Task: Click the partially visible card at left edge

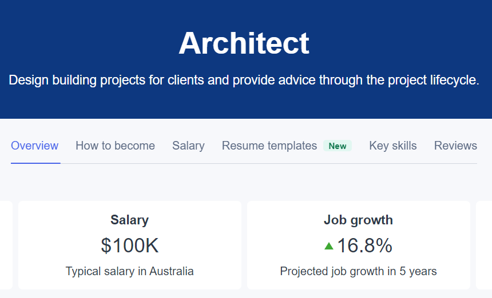Action: pos(6,245)
